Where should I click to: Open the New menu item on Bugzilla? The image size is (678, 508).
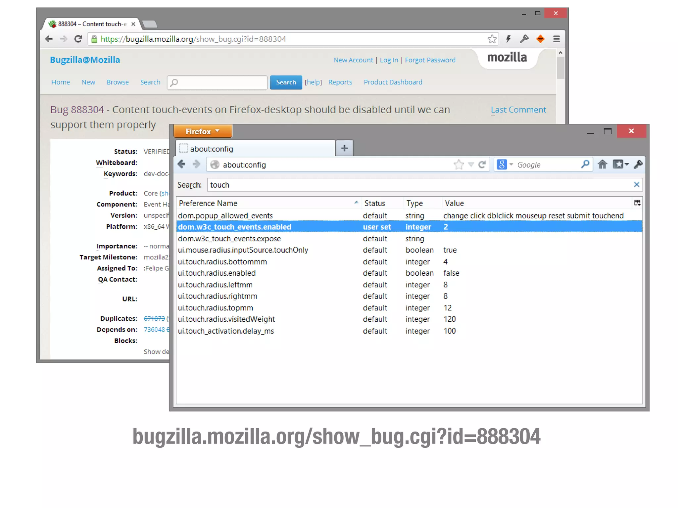88,82
